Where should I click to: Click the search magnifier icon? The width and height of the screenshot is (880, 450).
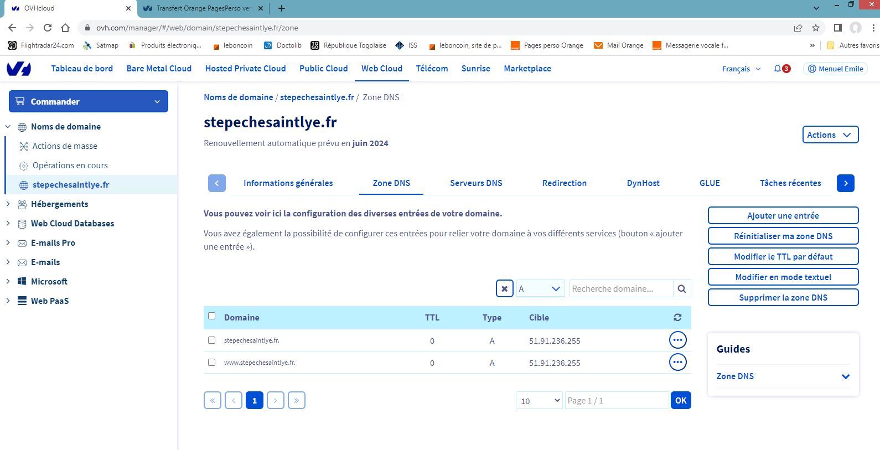tap(682, 288)
